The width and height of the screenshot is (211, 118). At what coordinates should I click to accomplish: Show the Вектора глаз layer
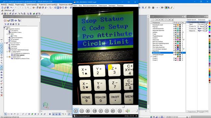[x=174, y=45]
